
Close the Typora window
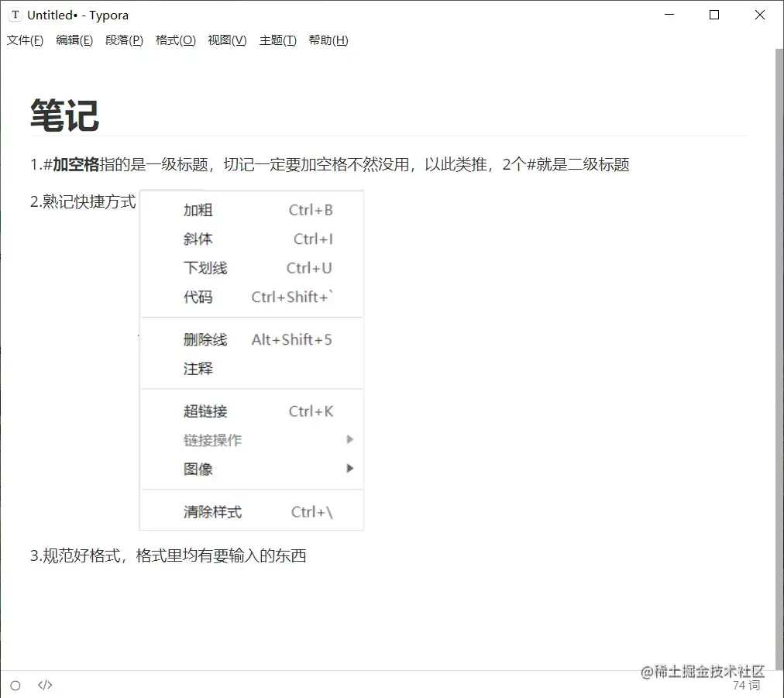tap(759, 15)
